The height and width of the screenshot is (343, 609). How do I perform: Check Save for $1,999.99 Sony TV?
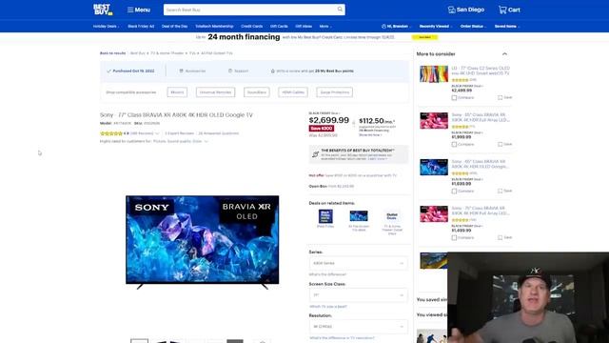coord(501,144)
